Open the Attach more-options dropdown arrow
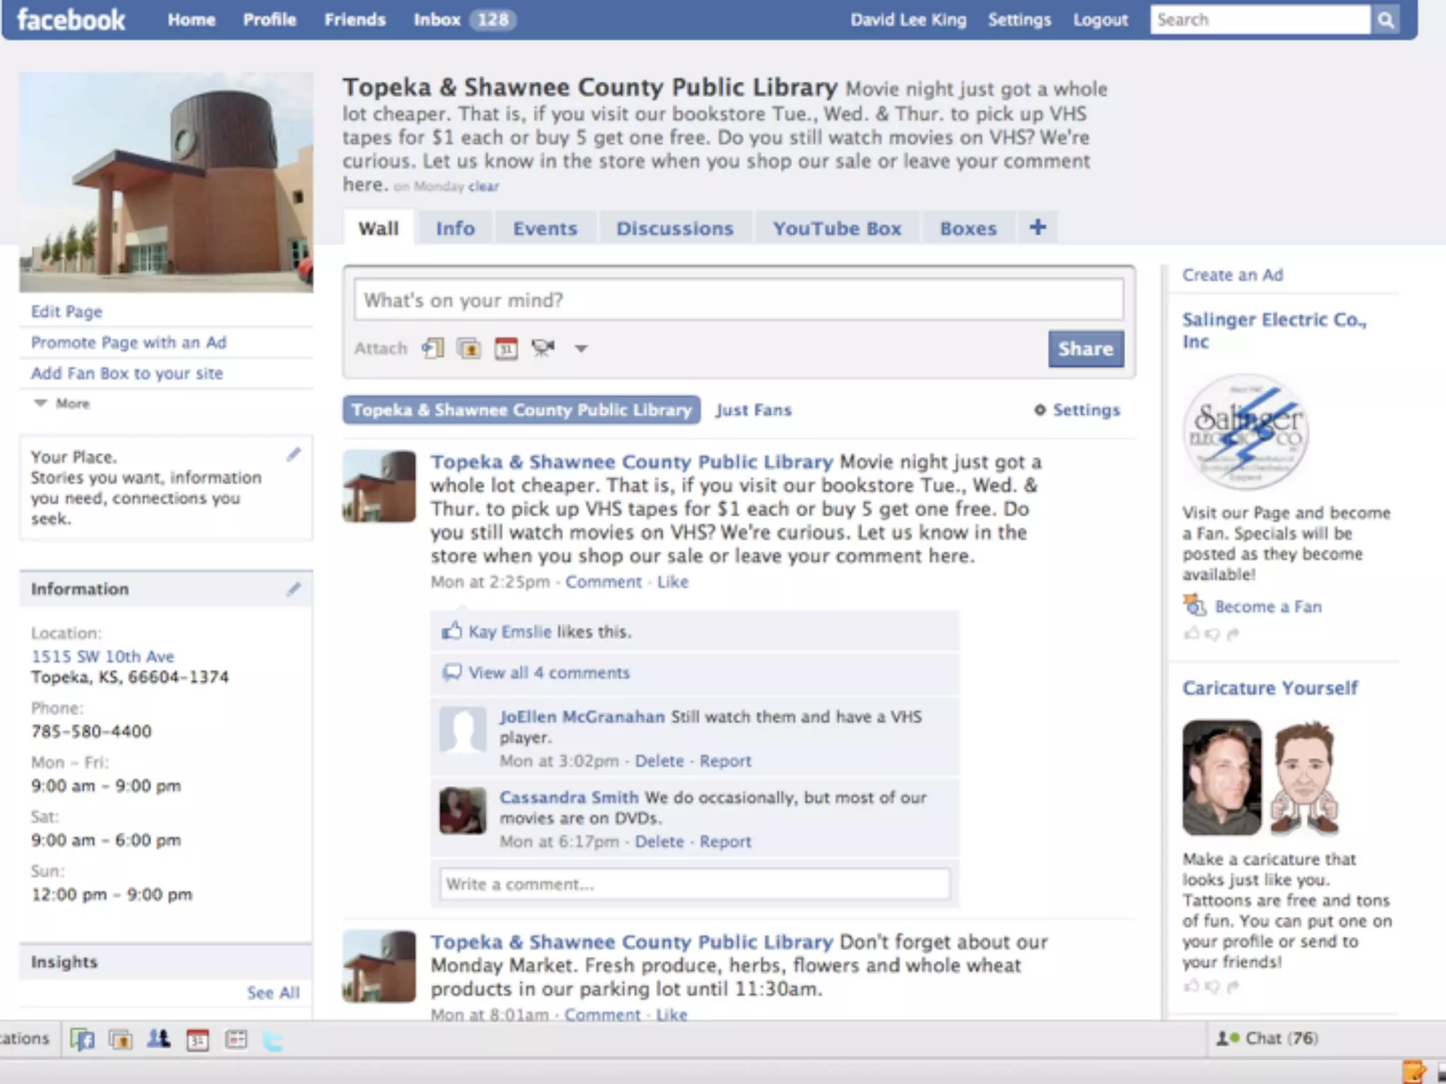 tap(580, 348)
